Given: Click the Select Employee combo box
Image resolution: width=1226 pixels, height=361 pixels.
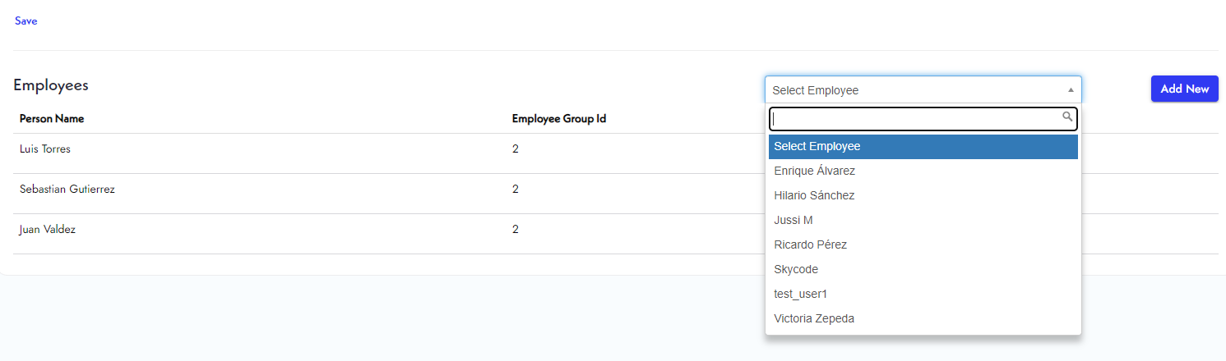Looking at the screenshot, I should (913, 90).
